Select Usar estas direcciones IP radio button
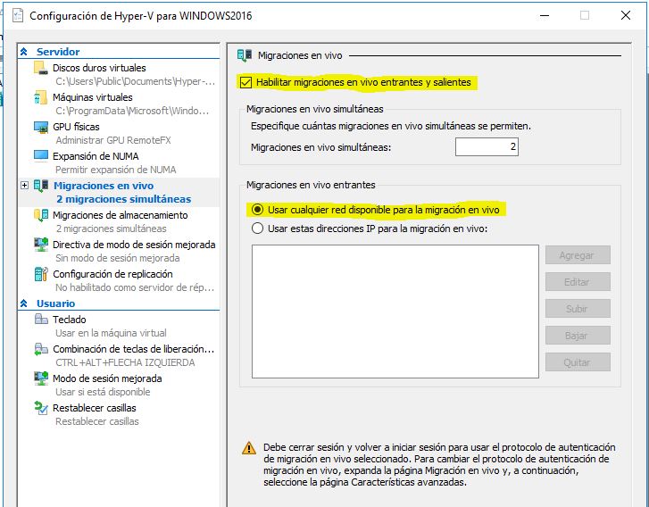Viewport: 649px width, 507px height. 257,229
